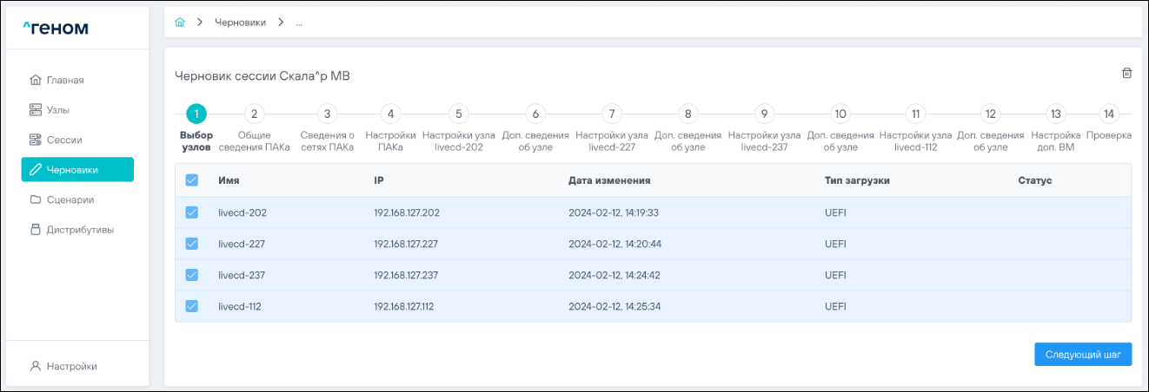Click Черновики breadcrumb link
This screenshot has height=392, width=1149.
pyautogui.click(x=240, y=23)
